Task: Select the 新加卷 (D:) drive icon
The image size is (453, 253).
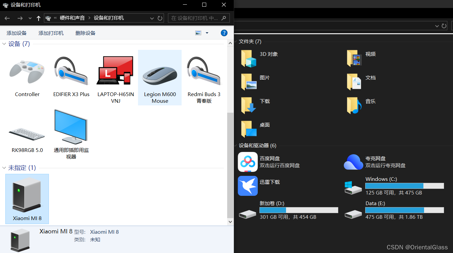Action: coord(247,214)
